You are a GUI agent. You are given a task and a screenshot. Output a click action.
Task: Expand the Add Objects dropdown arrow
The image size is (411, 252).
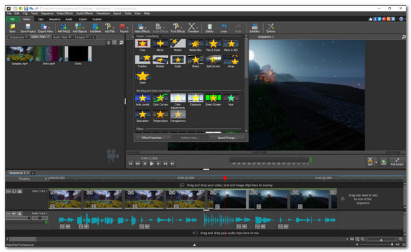(84, 27)
